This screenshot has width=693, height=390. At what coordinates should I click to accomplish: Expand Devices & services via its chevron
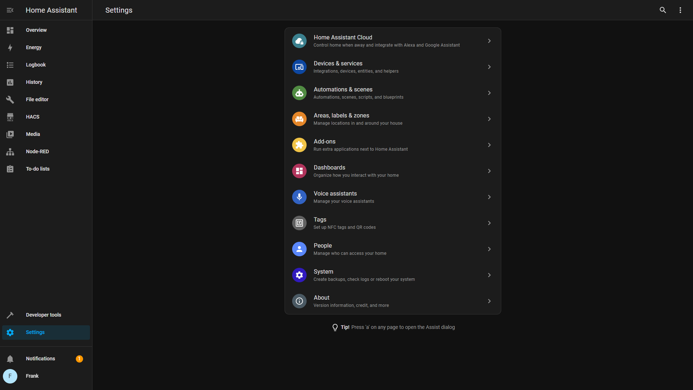(x=489, y=67)
